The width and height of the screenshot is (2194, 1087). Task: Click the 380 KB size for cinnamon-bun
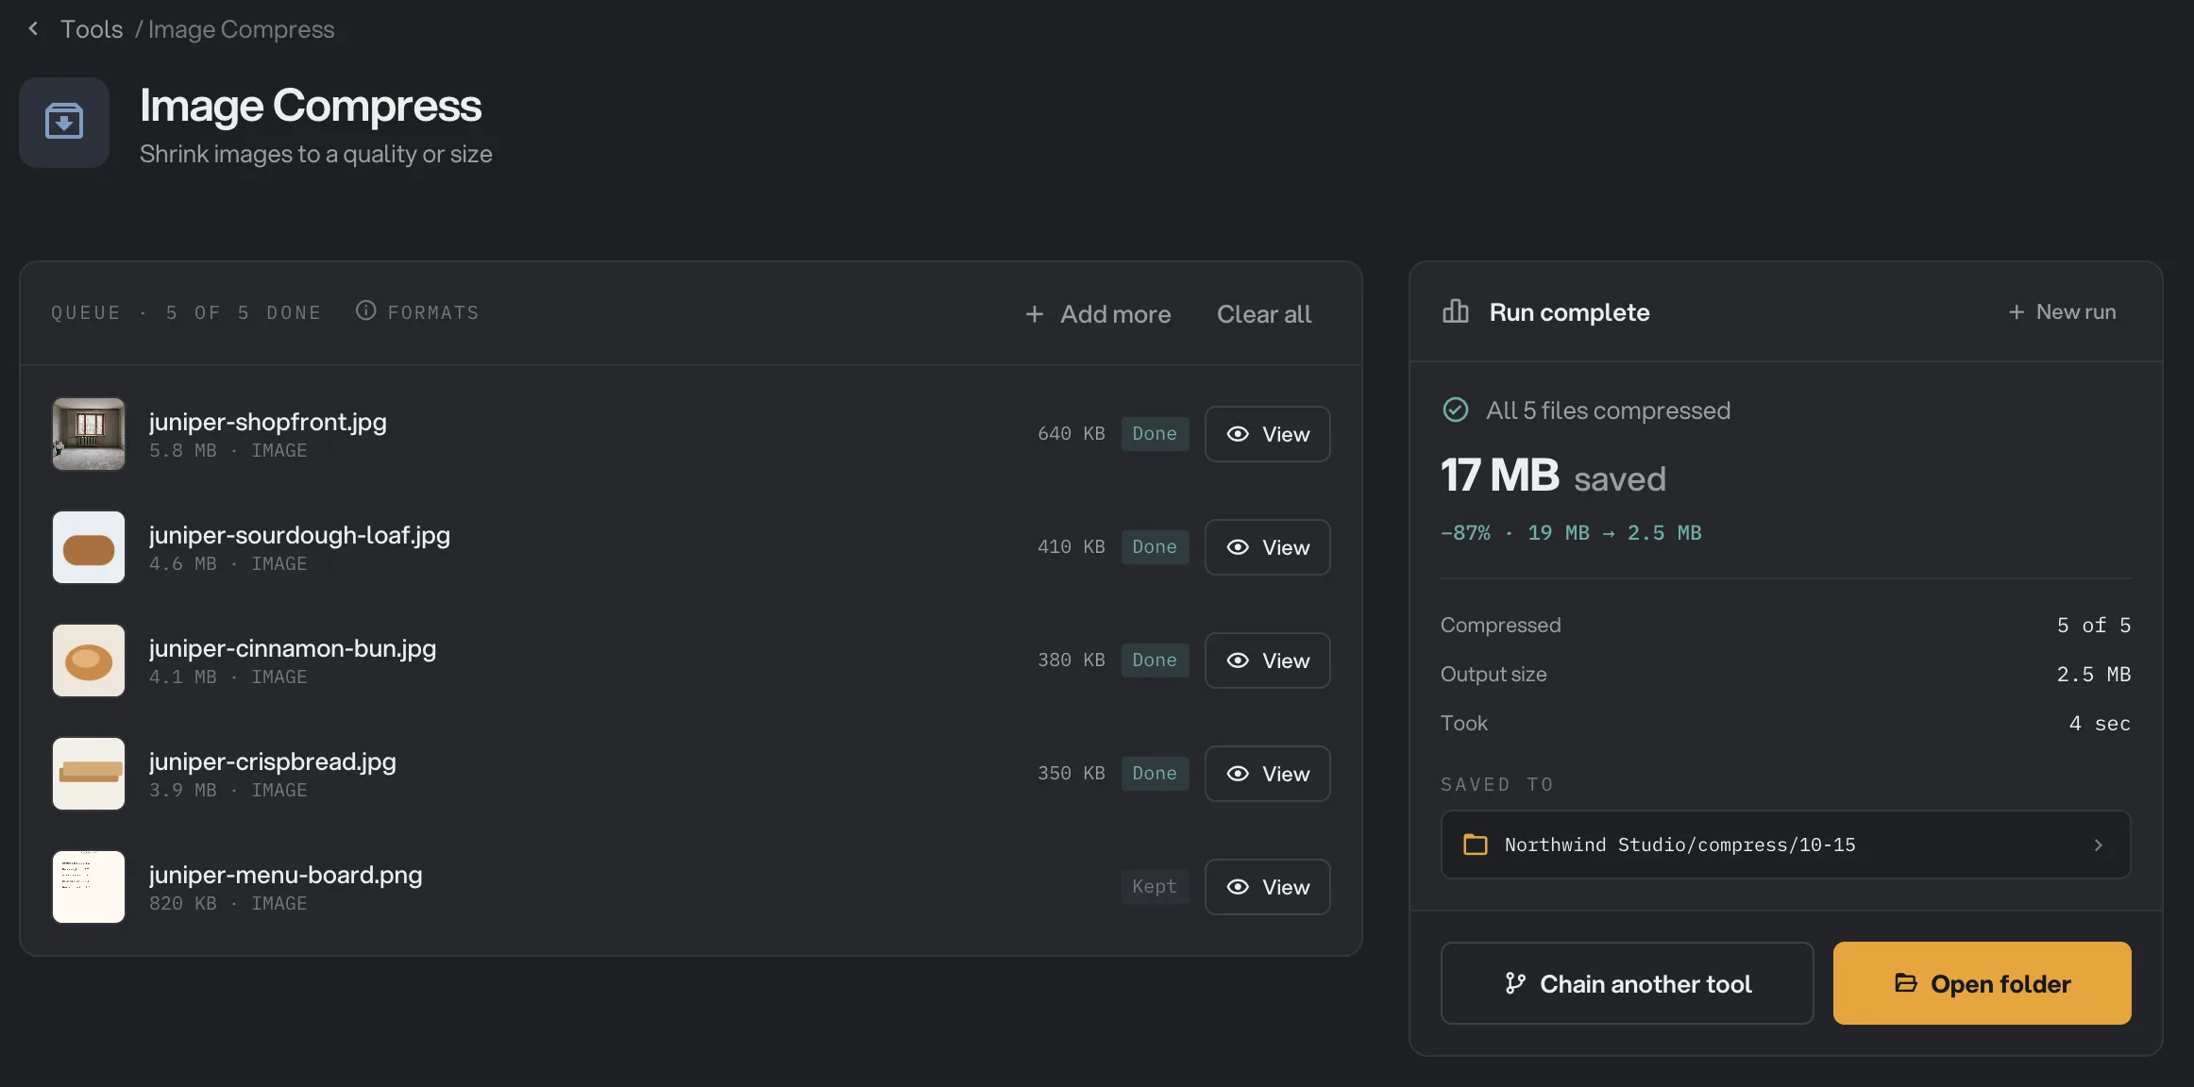click(x=1072, y=661)
